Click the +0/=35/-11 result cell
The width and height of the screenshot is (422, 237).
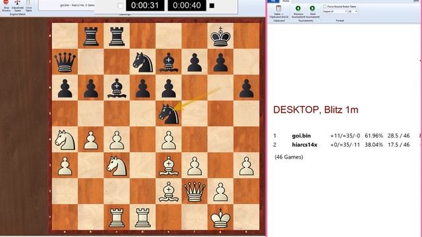345,145
